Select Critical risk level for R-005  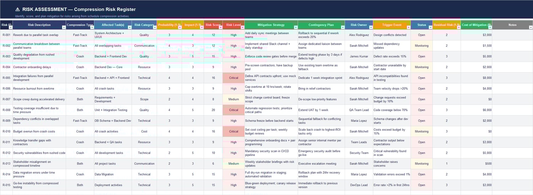(x=234, y=78)
